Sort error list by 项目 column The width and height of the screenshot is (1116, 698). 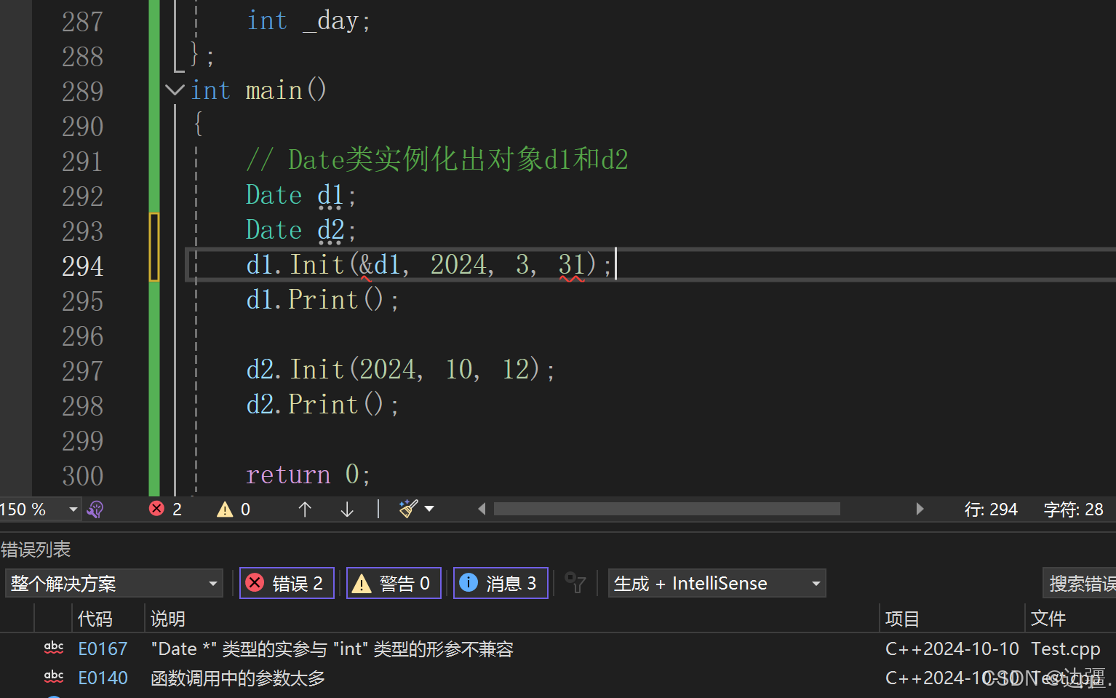point(902,619)
